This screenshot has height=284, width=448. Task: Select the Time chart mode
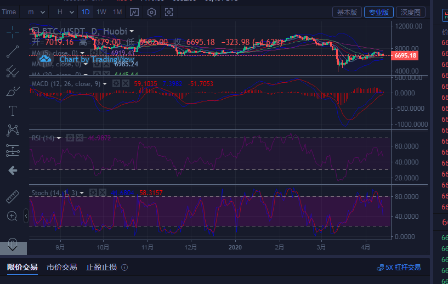pos(9,12)
